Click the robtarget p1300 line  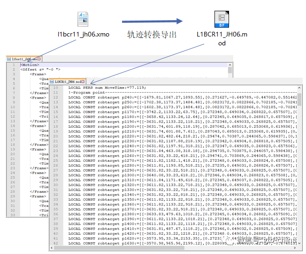[x=183, y=175]
